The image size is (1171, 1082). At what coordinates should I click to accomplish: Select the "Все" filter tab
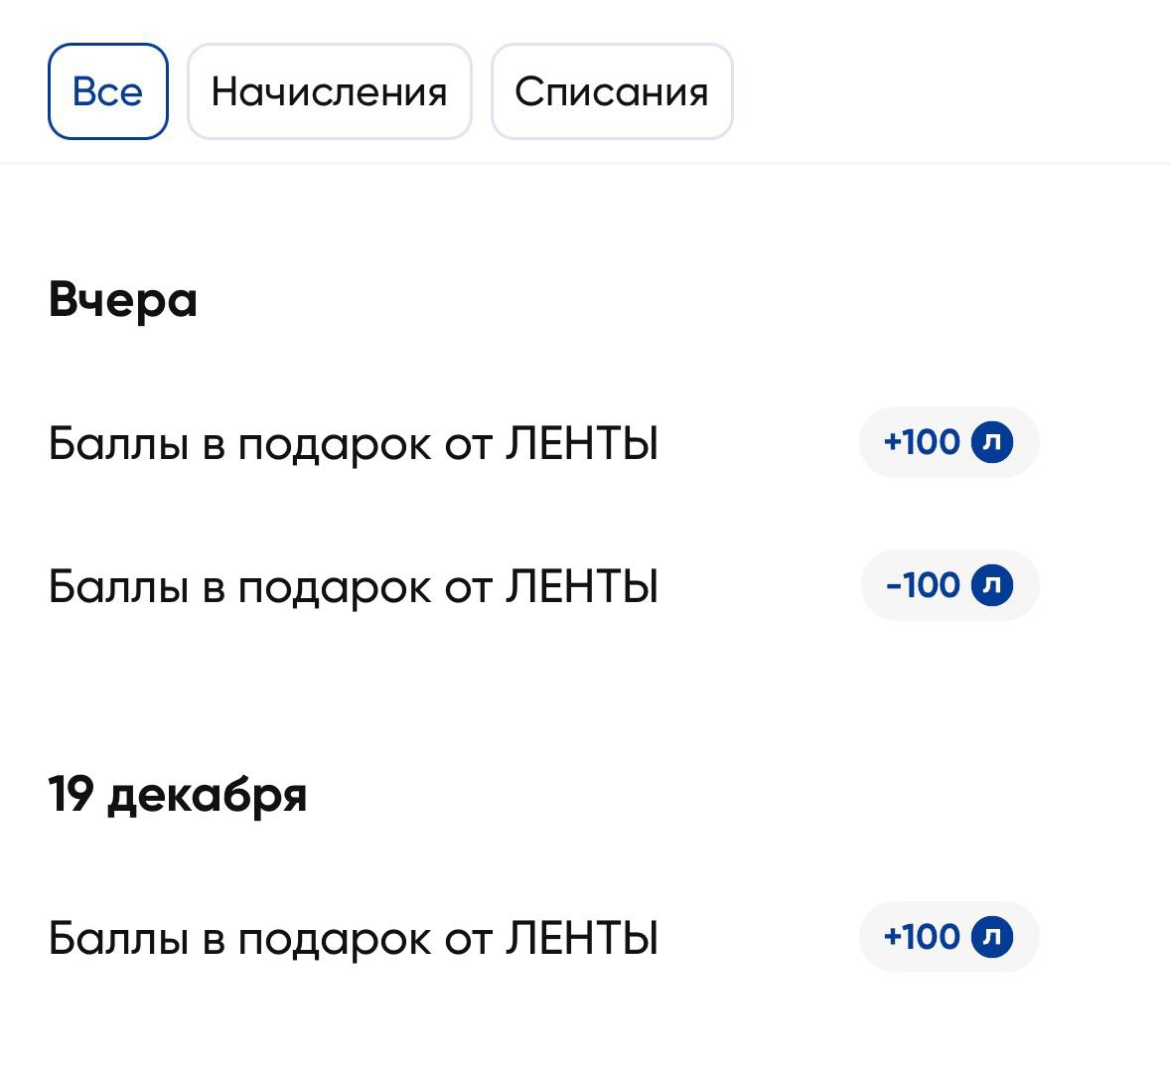[x=107, y=91]
